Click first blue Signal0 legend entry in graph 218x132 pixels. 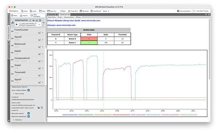pyautogui.click(x=70, y=115)
